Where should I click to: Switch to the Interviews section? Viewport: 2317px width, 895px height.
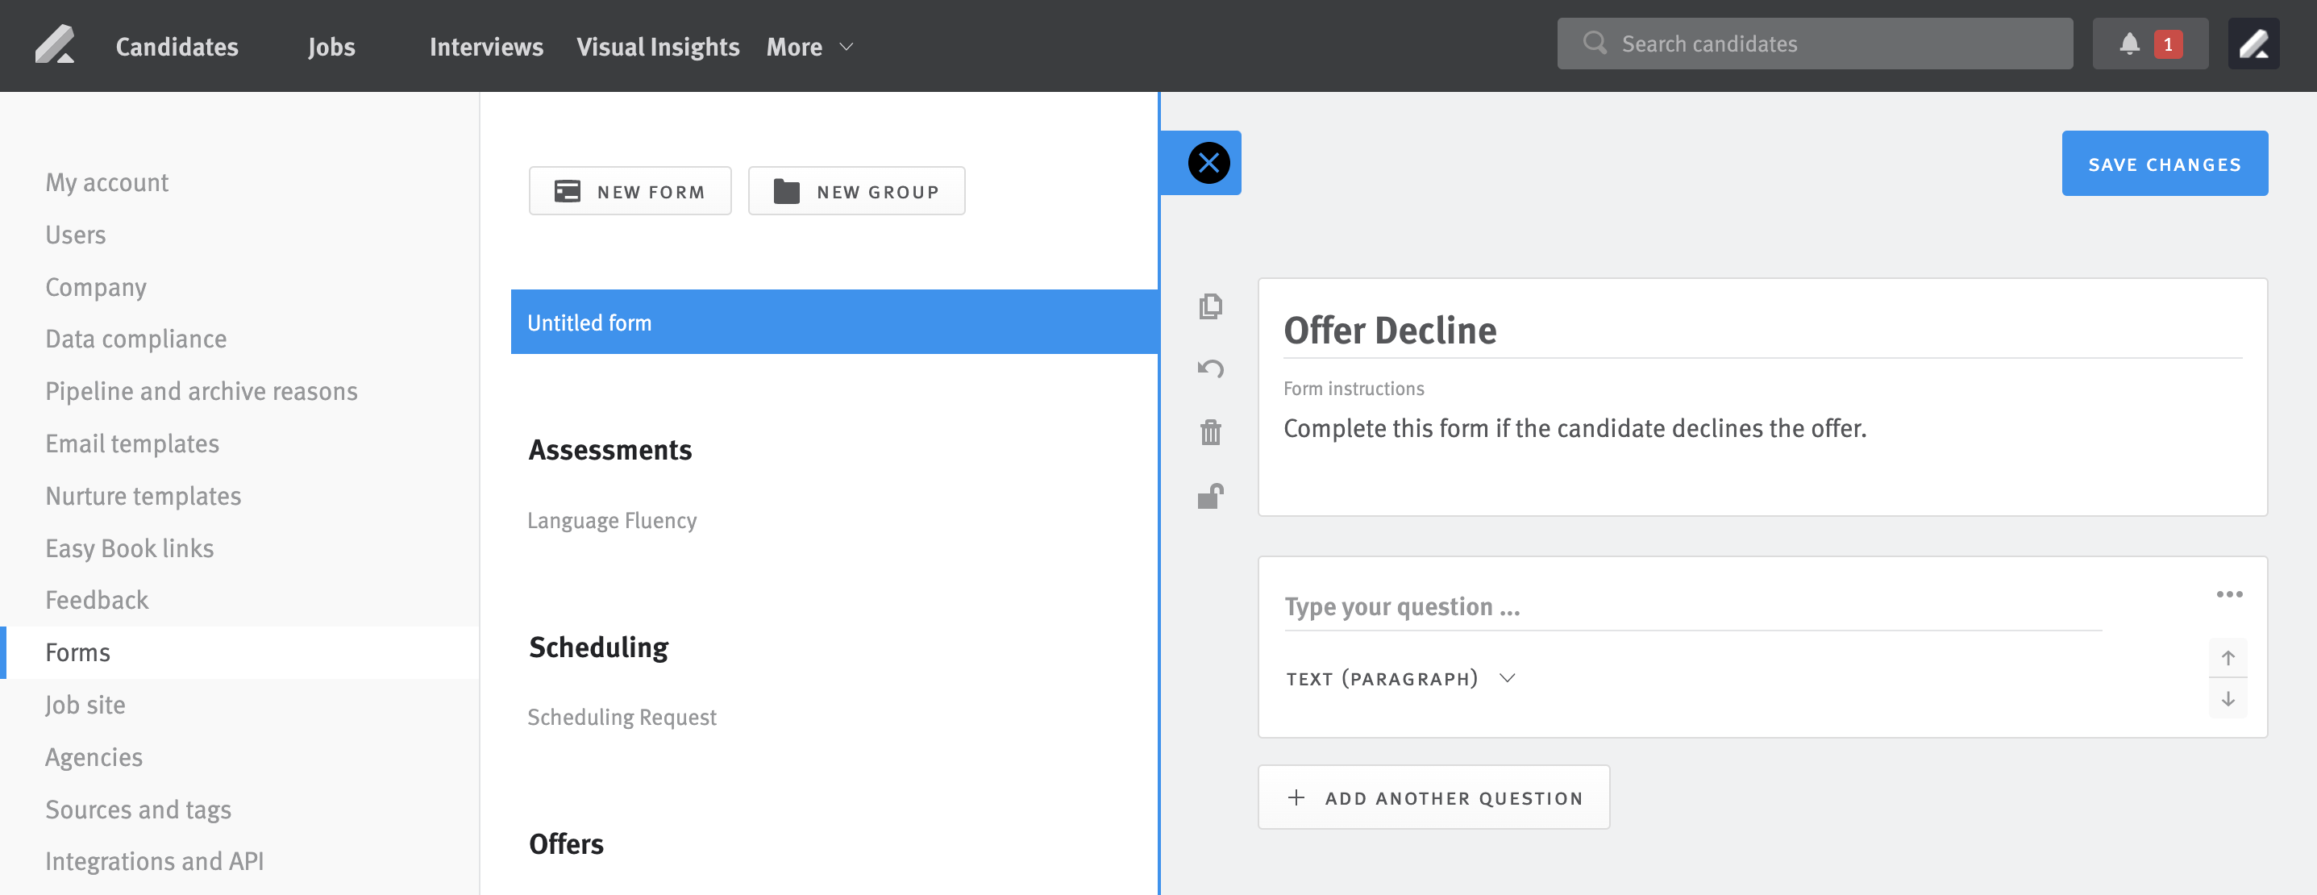tap(487, 46)
